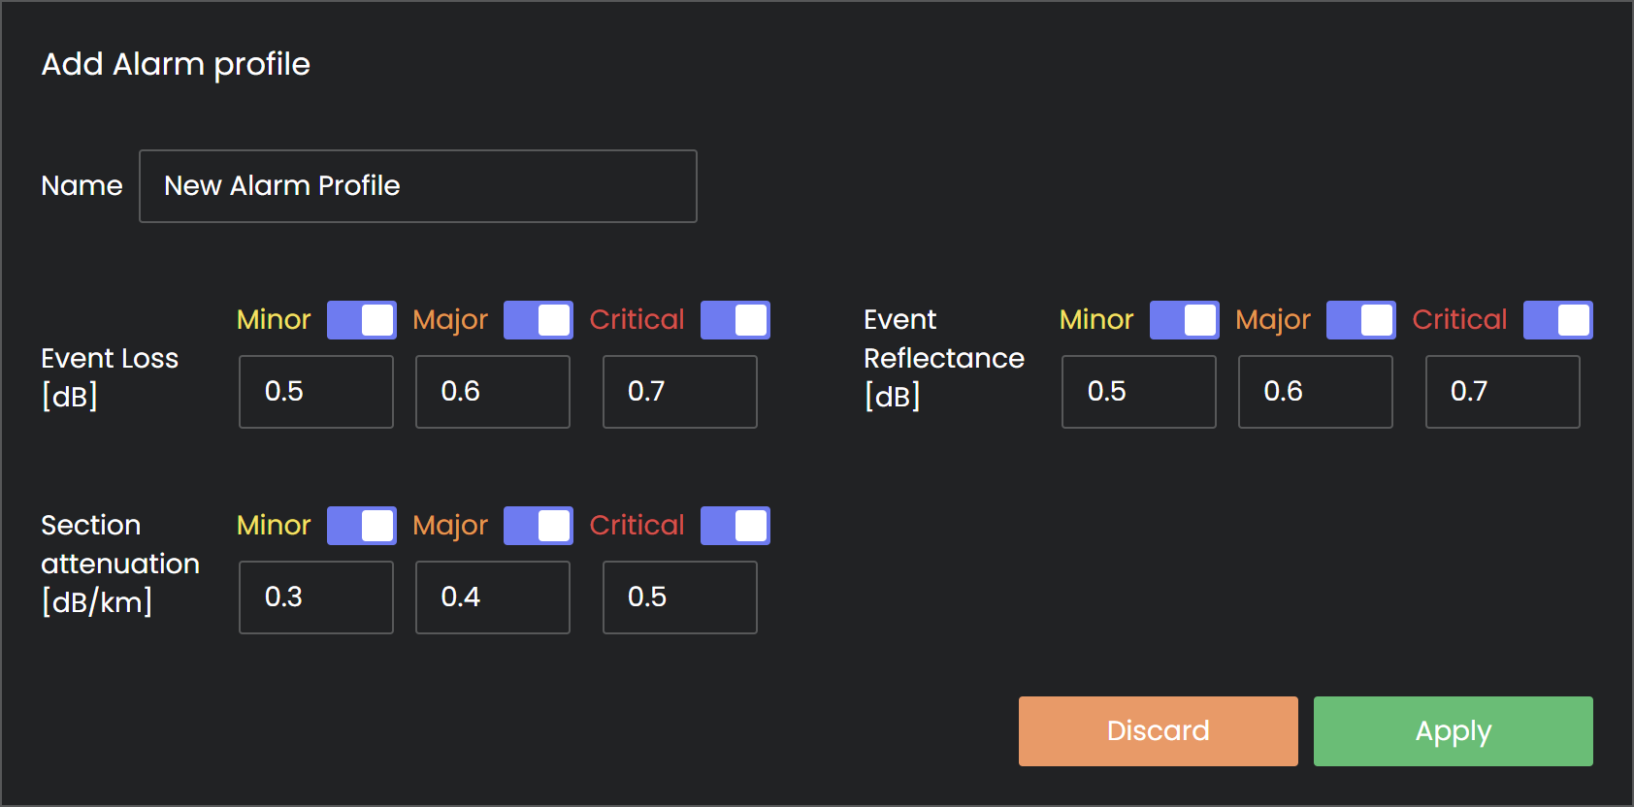Edit Event Reflectance Minor threshold field

click(1138, 392)
